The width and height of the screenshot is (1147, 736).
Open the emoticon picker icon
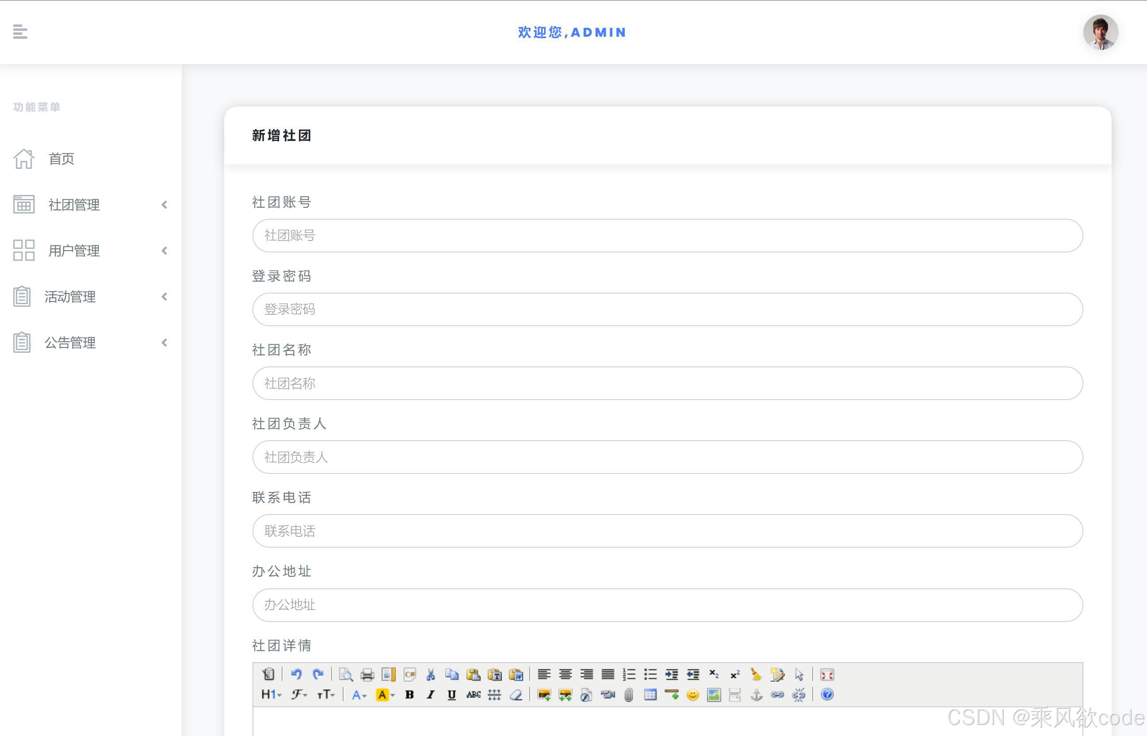[692, 695]
